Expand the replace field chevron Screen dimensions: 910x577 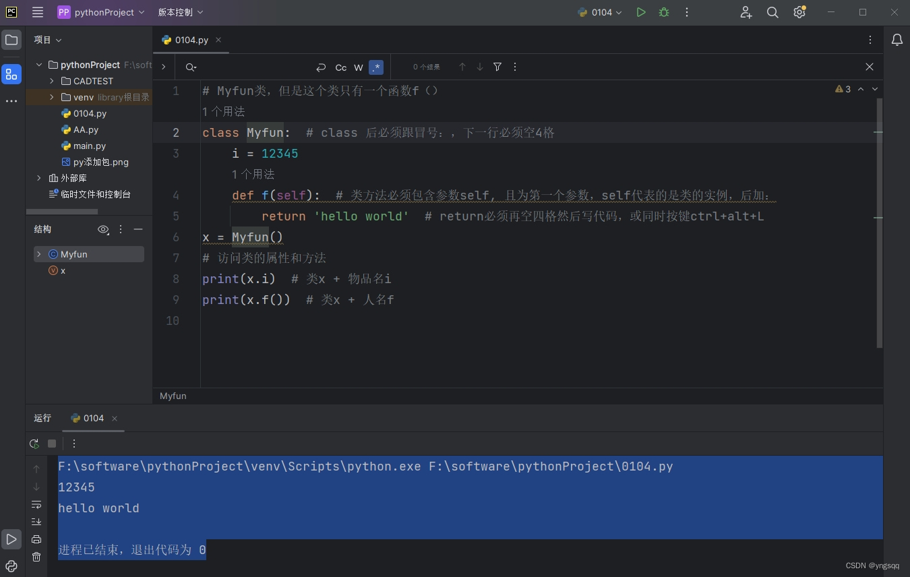[x=164, y=67]
